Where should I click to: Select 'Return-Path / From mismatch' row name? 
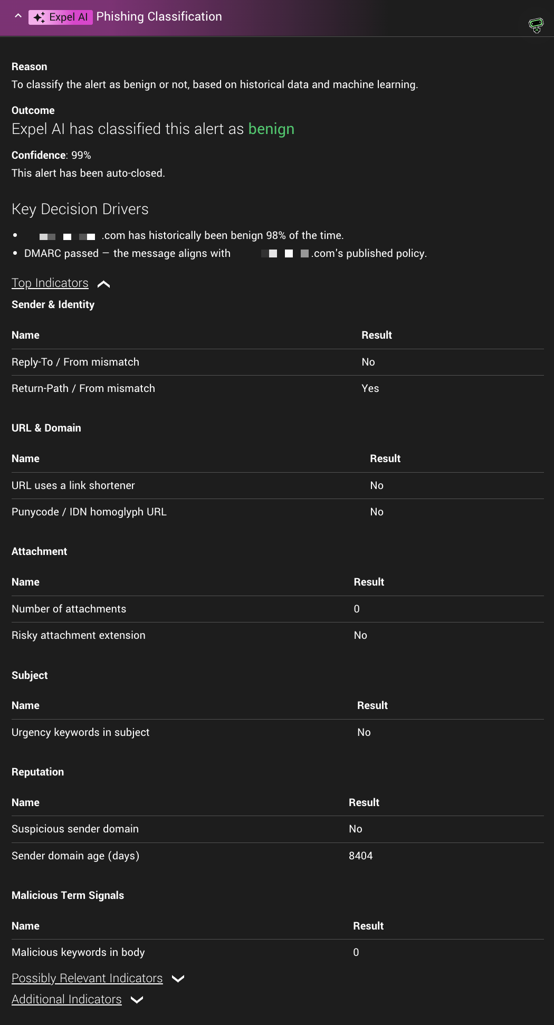83,388
